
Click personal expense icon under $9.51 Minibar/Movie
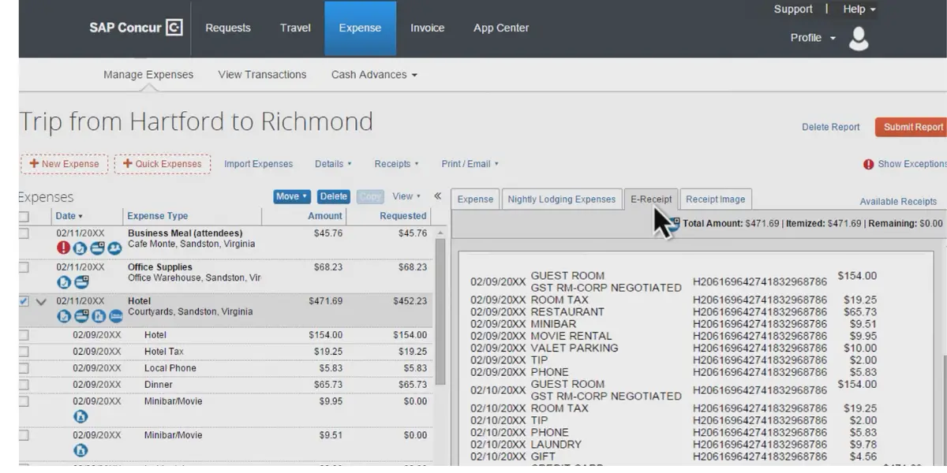tap(80, 450)
